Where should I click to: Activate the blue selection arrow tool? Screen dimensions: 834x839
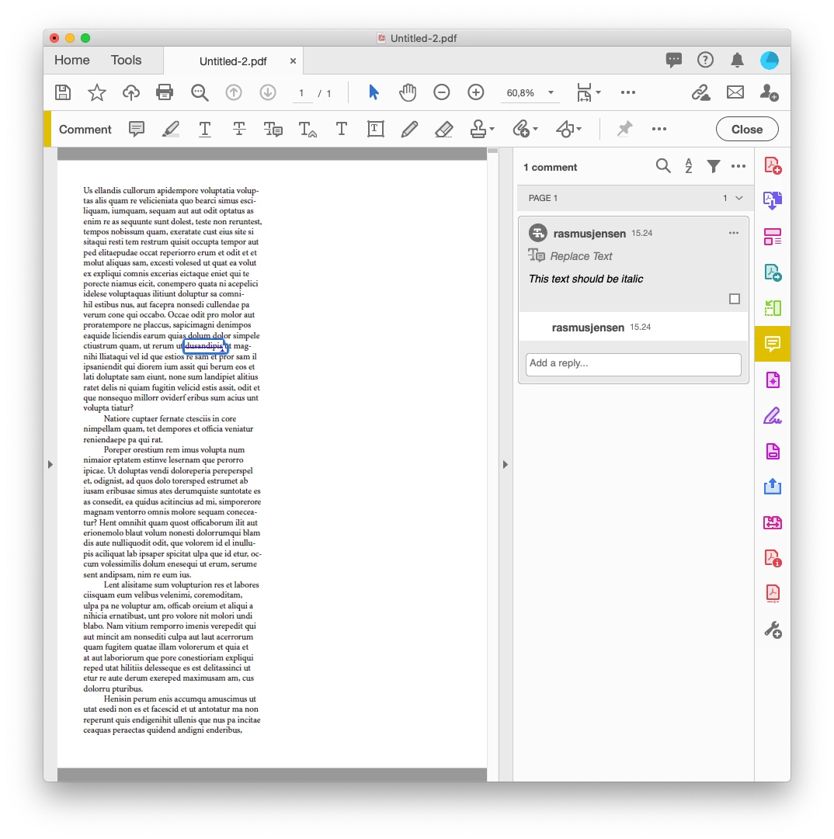(374, 92)
